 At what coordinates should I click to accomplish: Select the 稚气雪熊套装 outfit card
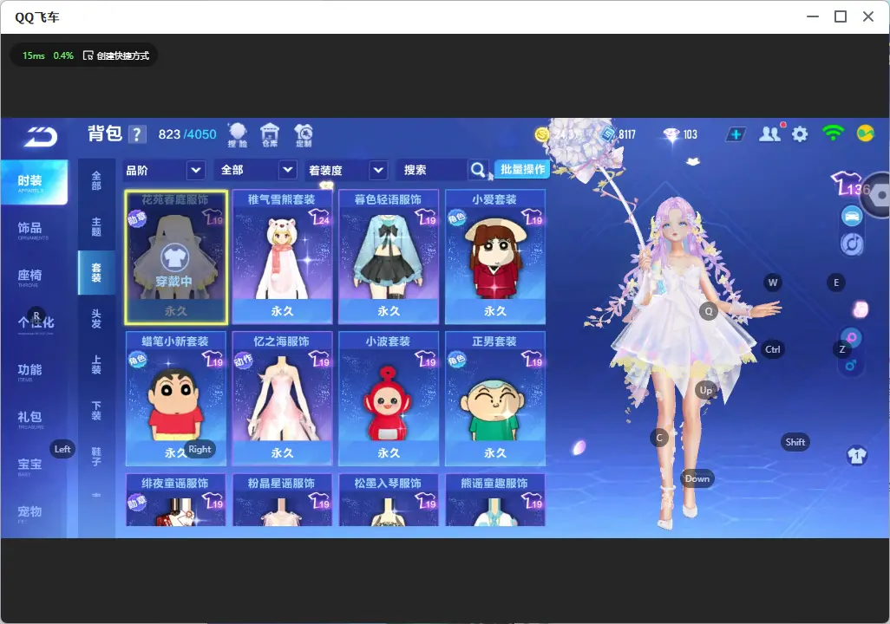tap(282, 257)
